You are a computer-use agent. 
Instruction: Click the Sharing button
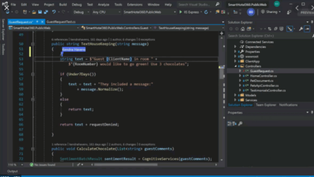click(271, 12)
